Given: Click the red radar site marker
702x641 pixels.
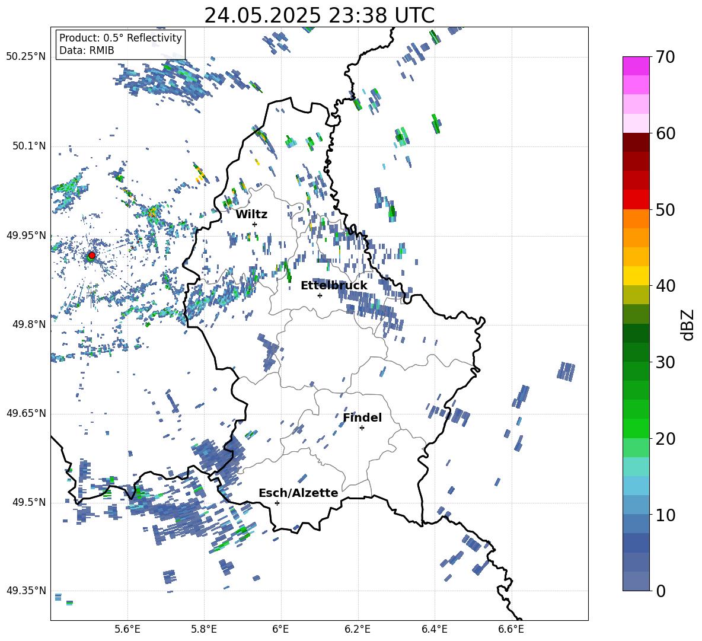Looking at the screenshot, I should pyautogui.click(x=92, y=255).
